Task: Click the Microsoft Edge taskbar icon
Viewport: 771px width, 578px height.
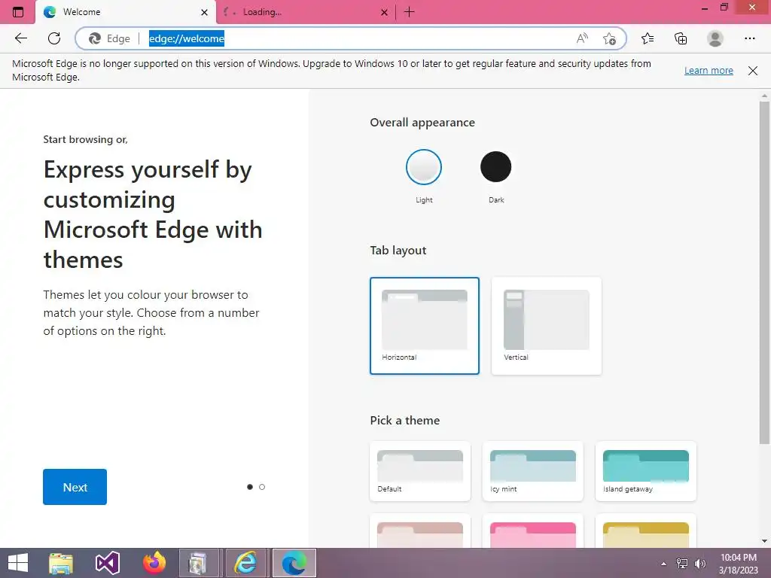Action: click(294, 563)
